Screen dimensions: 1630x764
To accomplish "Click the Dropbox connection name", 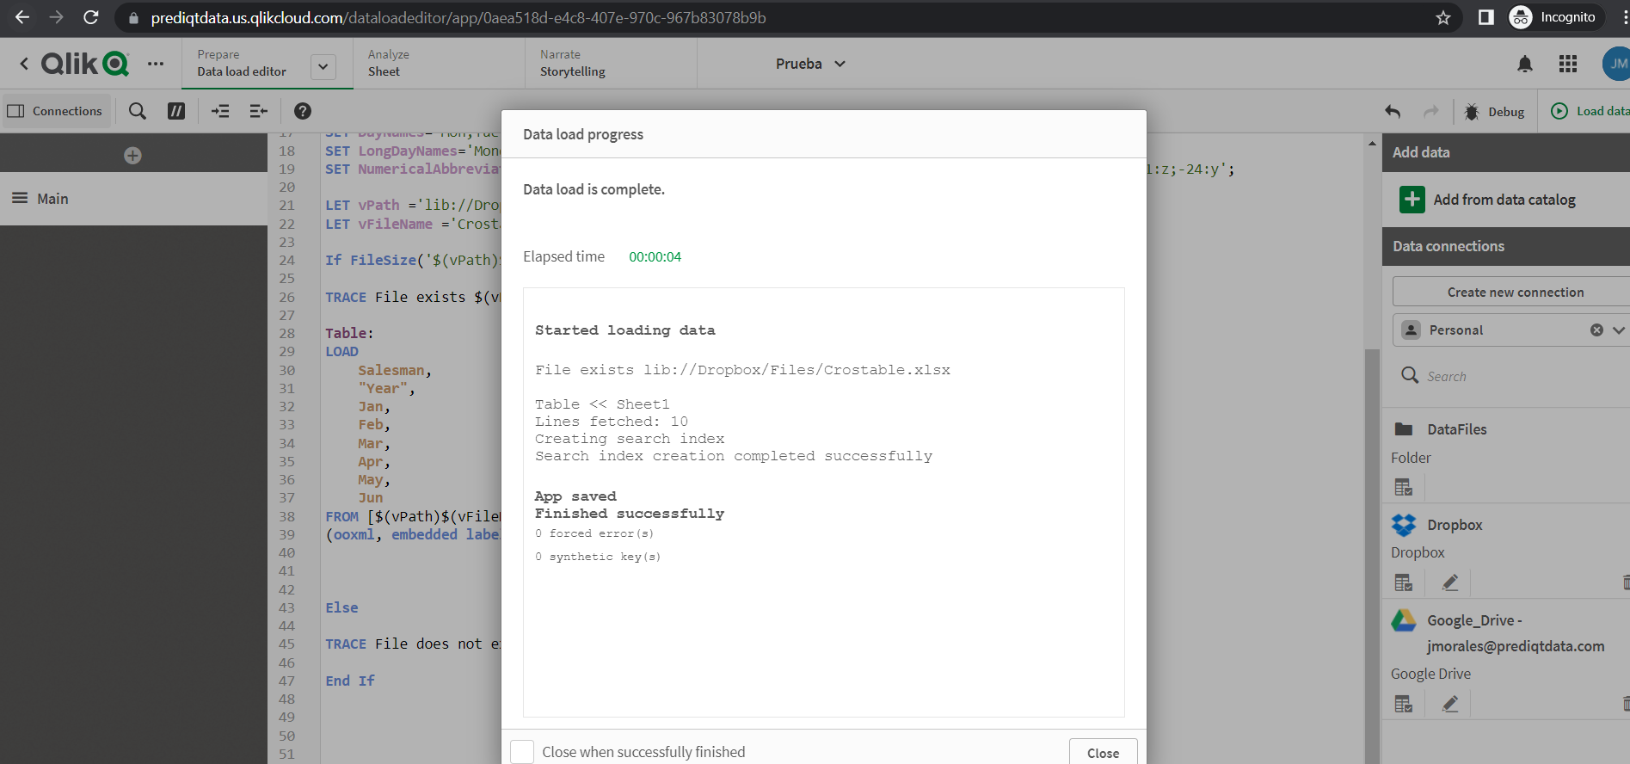I will [1455, 525].
